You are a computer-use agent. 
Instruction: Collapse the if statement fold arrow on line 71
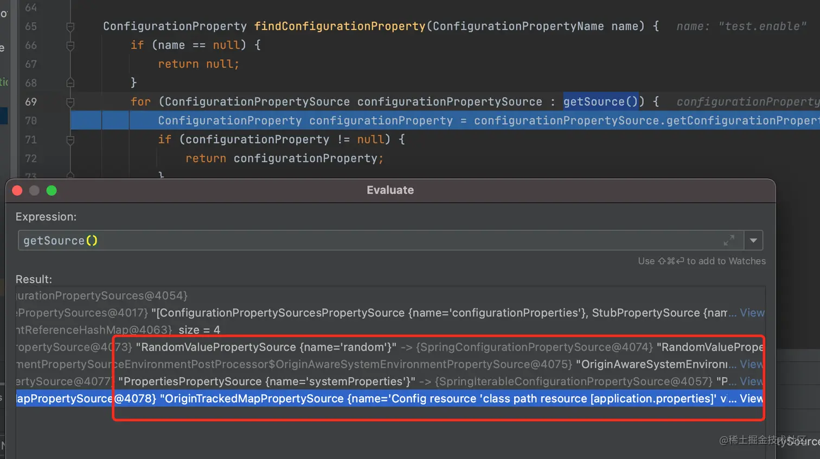(x=70, y=139)
